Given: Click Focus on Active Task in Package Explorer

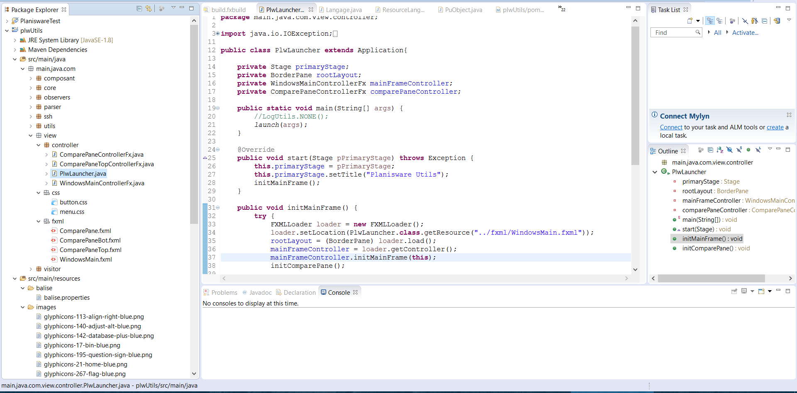Looking at the screenshot, I should tap(162, 9).
